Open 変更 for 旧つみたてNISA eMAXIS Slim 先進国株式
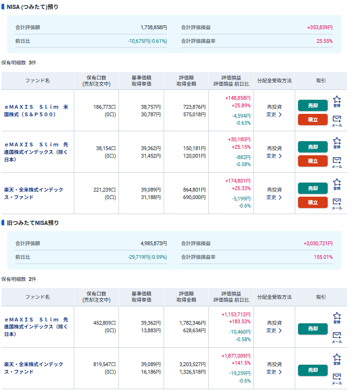The height and width of the screenshot is (392, 354). coord(274,330)
